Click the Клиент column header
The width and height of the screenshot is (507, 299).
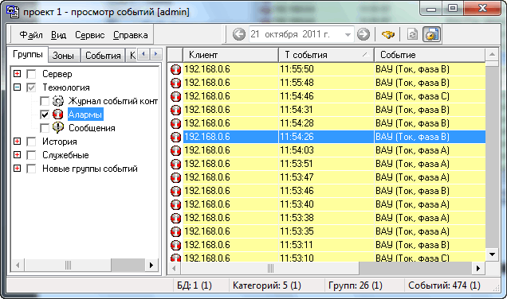point(230,55)
